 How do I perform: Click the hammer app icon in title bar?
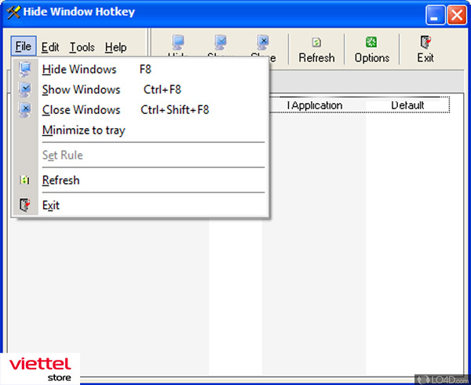pos(13,12)
